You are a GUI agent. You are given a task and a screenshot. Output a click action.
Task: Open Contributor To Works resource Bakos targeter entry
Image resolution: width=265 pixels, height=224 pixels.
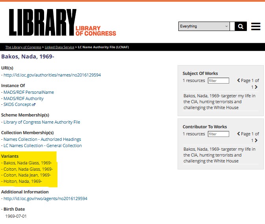point(219,155)
